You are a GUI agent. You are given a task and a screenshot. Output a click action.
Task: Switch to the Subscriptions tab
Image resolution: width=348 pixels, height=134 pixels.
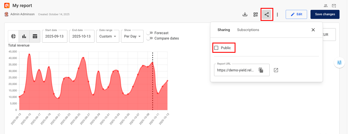pos(248,30)
